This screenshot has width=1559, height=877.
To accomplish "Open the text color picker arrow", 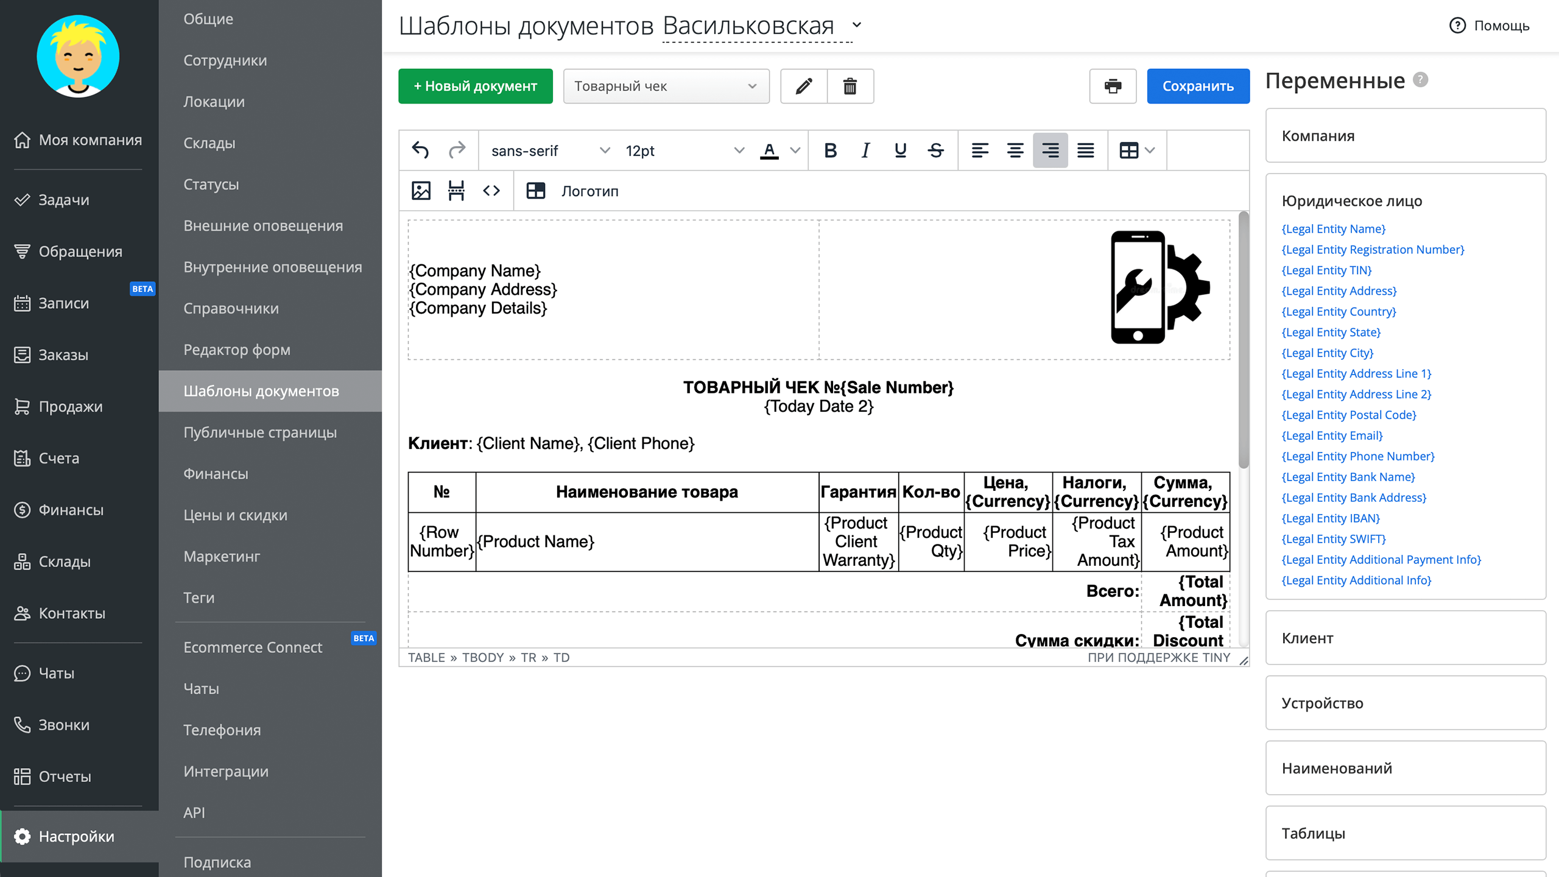I will click(x=795, y=150).
